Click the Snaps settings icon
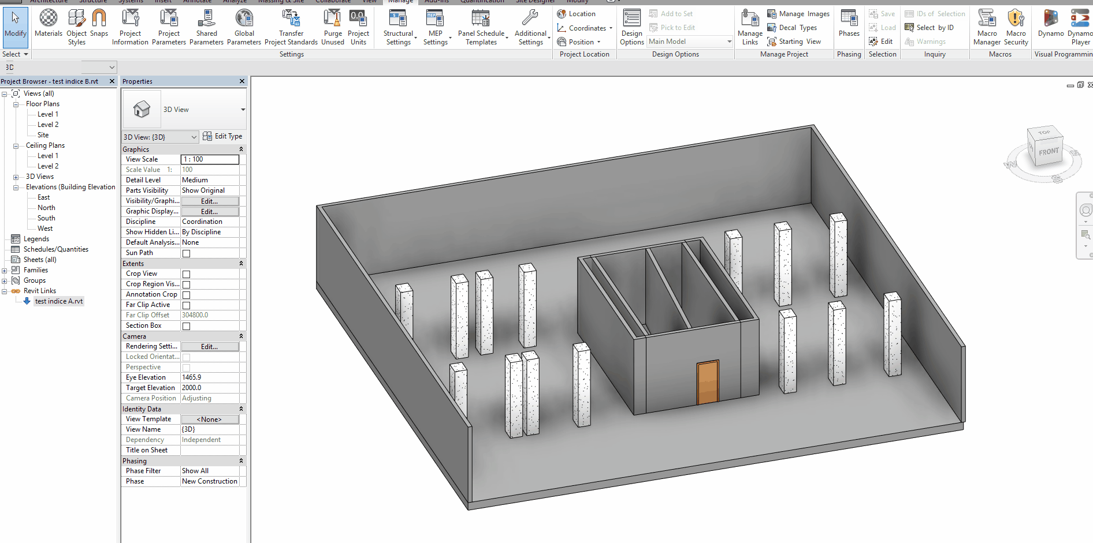Screen dimensions: 1093x543 pos(99,24)
